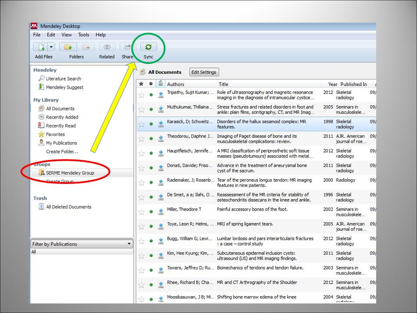Toggle read status dot for Rademaker paper
Image resolution: width=417 pixels, height=313 pixels.
pyautogui.click(x=151, y=183)
